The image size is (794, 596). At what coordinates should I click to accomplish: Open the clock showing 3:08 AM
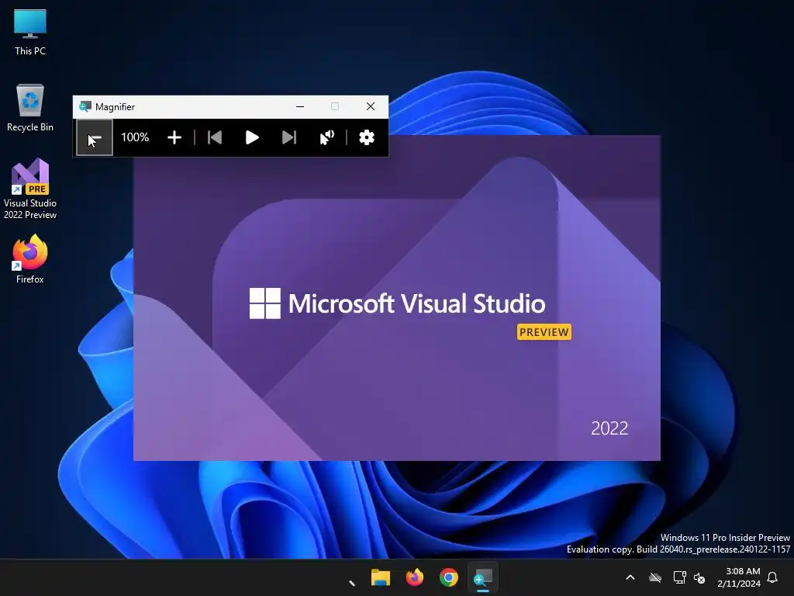739,577
